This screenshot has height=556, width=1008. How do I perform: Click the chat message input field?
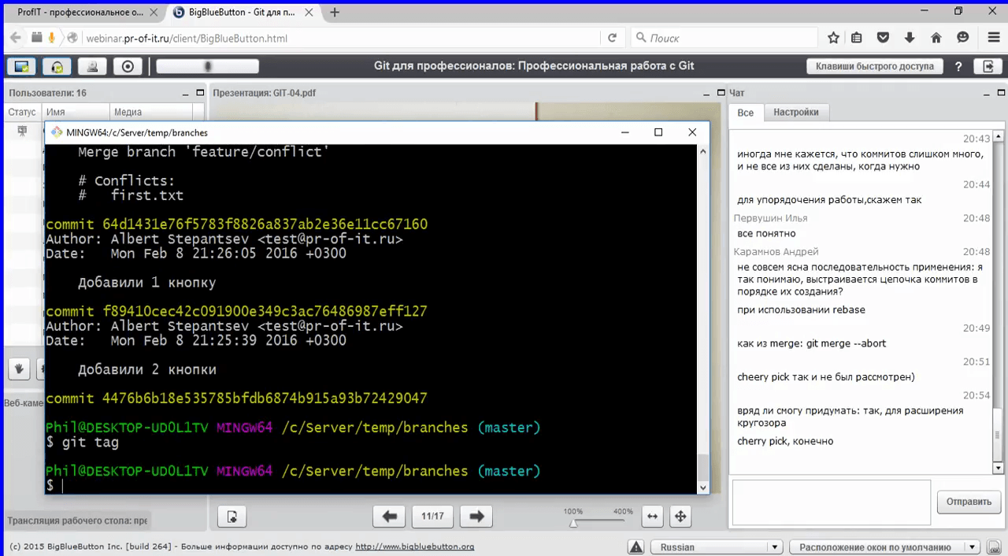pos(831,502)
